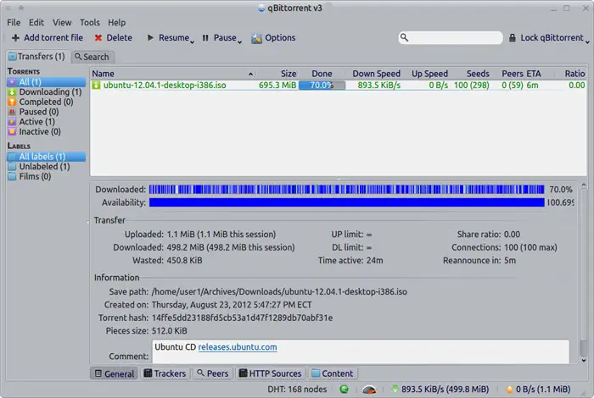
Task: Sort by the Up Speed column header
Action: pyautogui.click(x=429, y=74)
